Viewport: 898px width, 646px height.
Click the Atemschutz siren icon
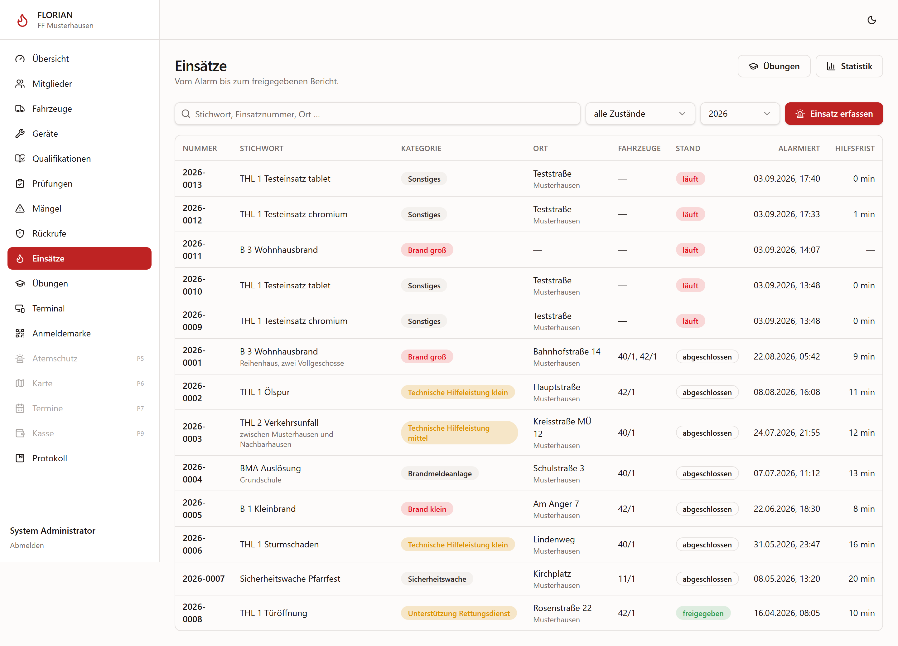click(20, 358)
